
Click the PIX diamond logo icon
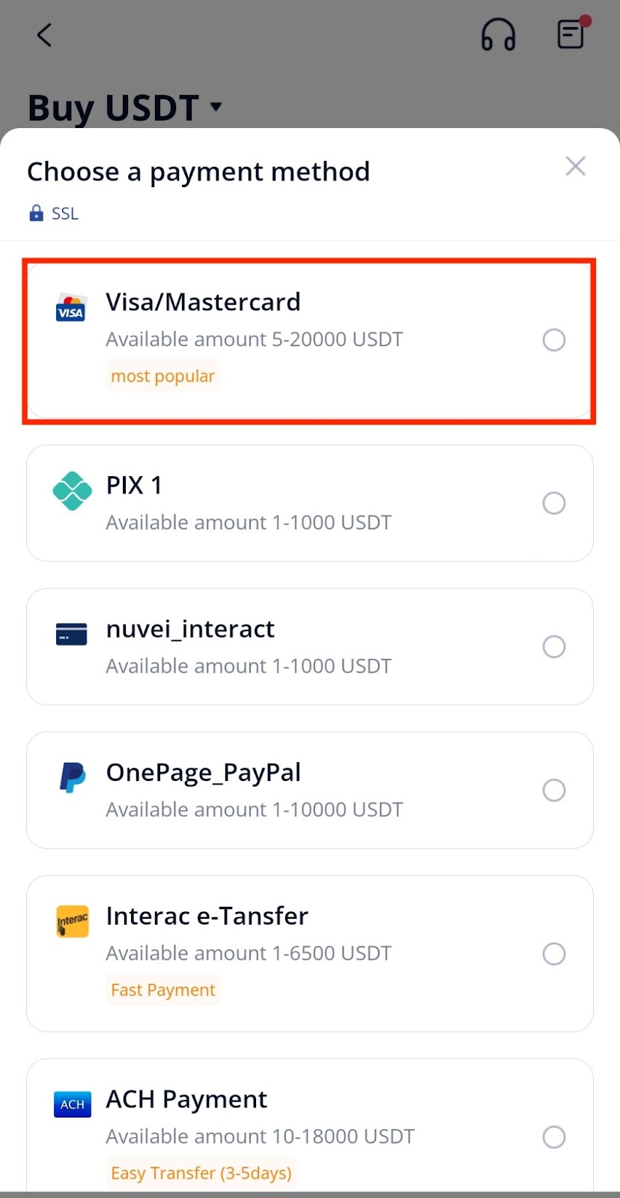(x=72, y=491)
